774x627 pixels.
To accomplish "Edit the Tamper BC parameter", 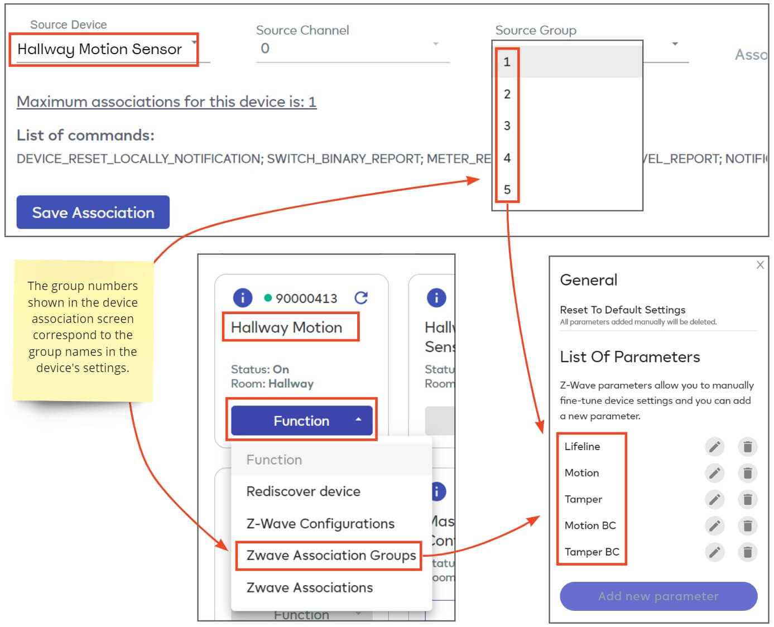I will point(714,552).
